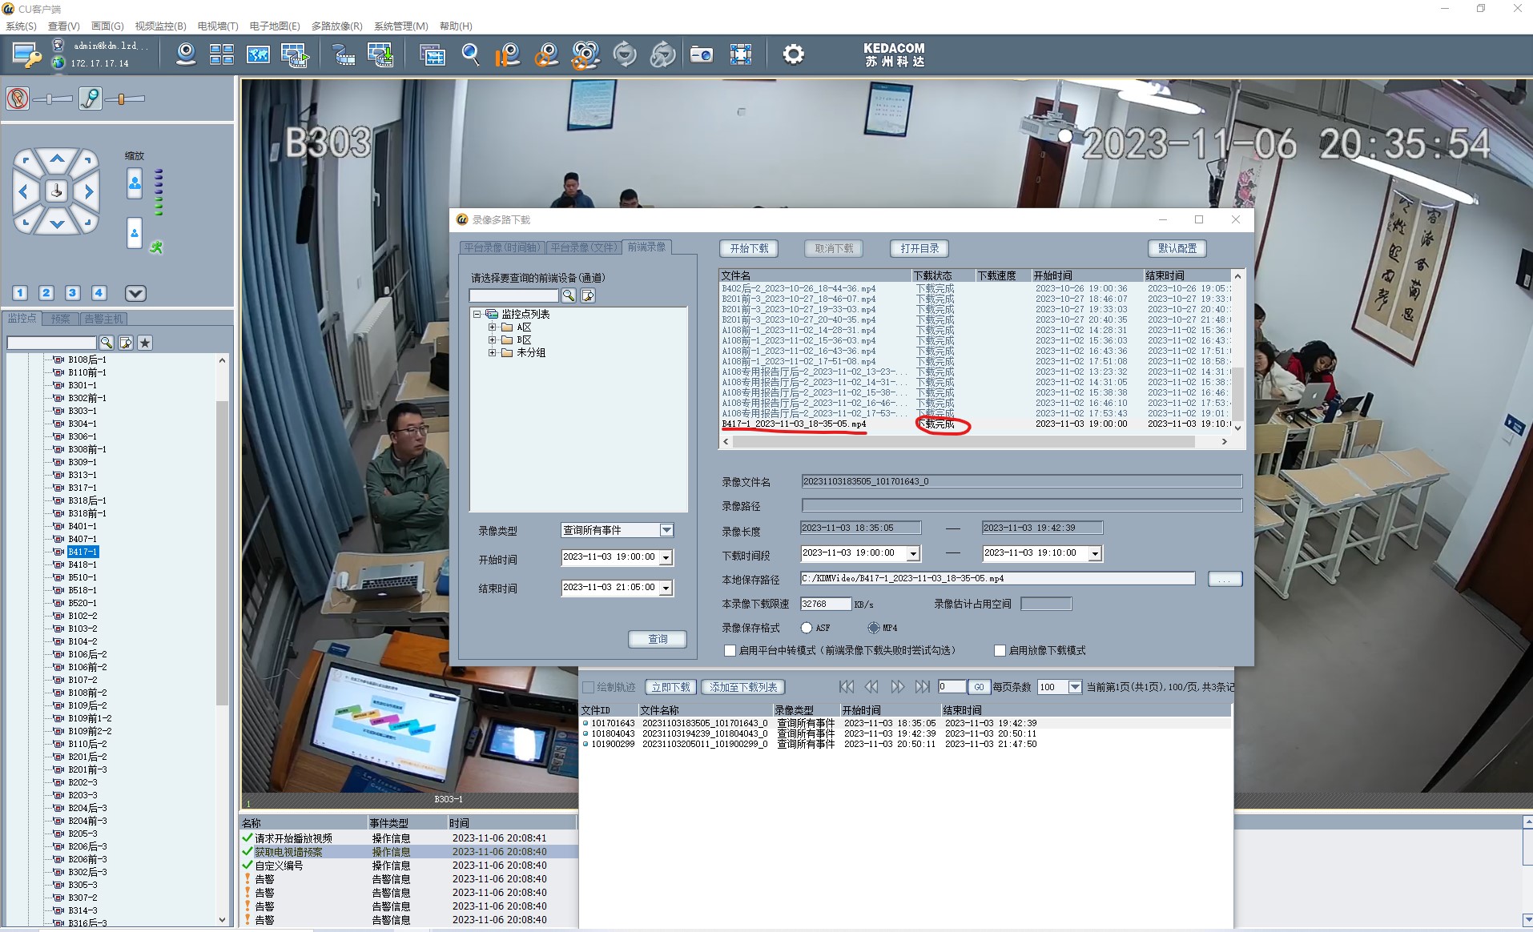Image resolution: width=1533 pixels, height=932 pixels.
Task: Switch to the 预案 tab
Action: 60,319
